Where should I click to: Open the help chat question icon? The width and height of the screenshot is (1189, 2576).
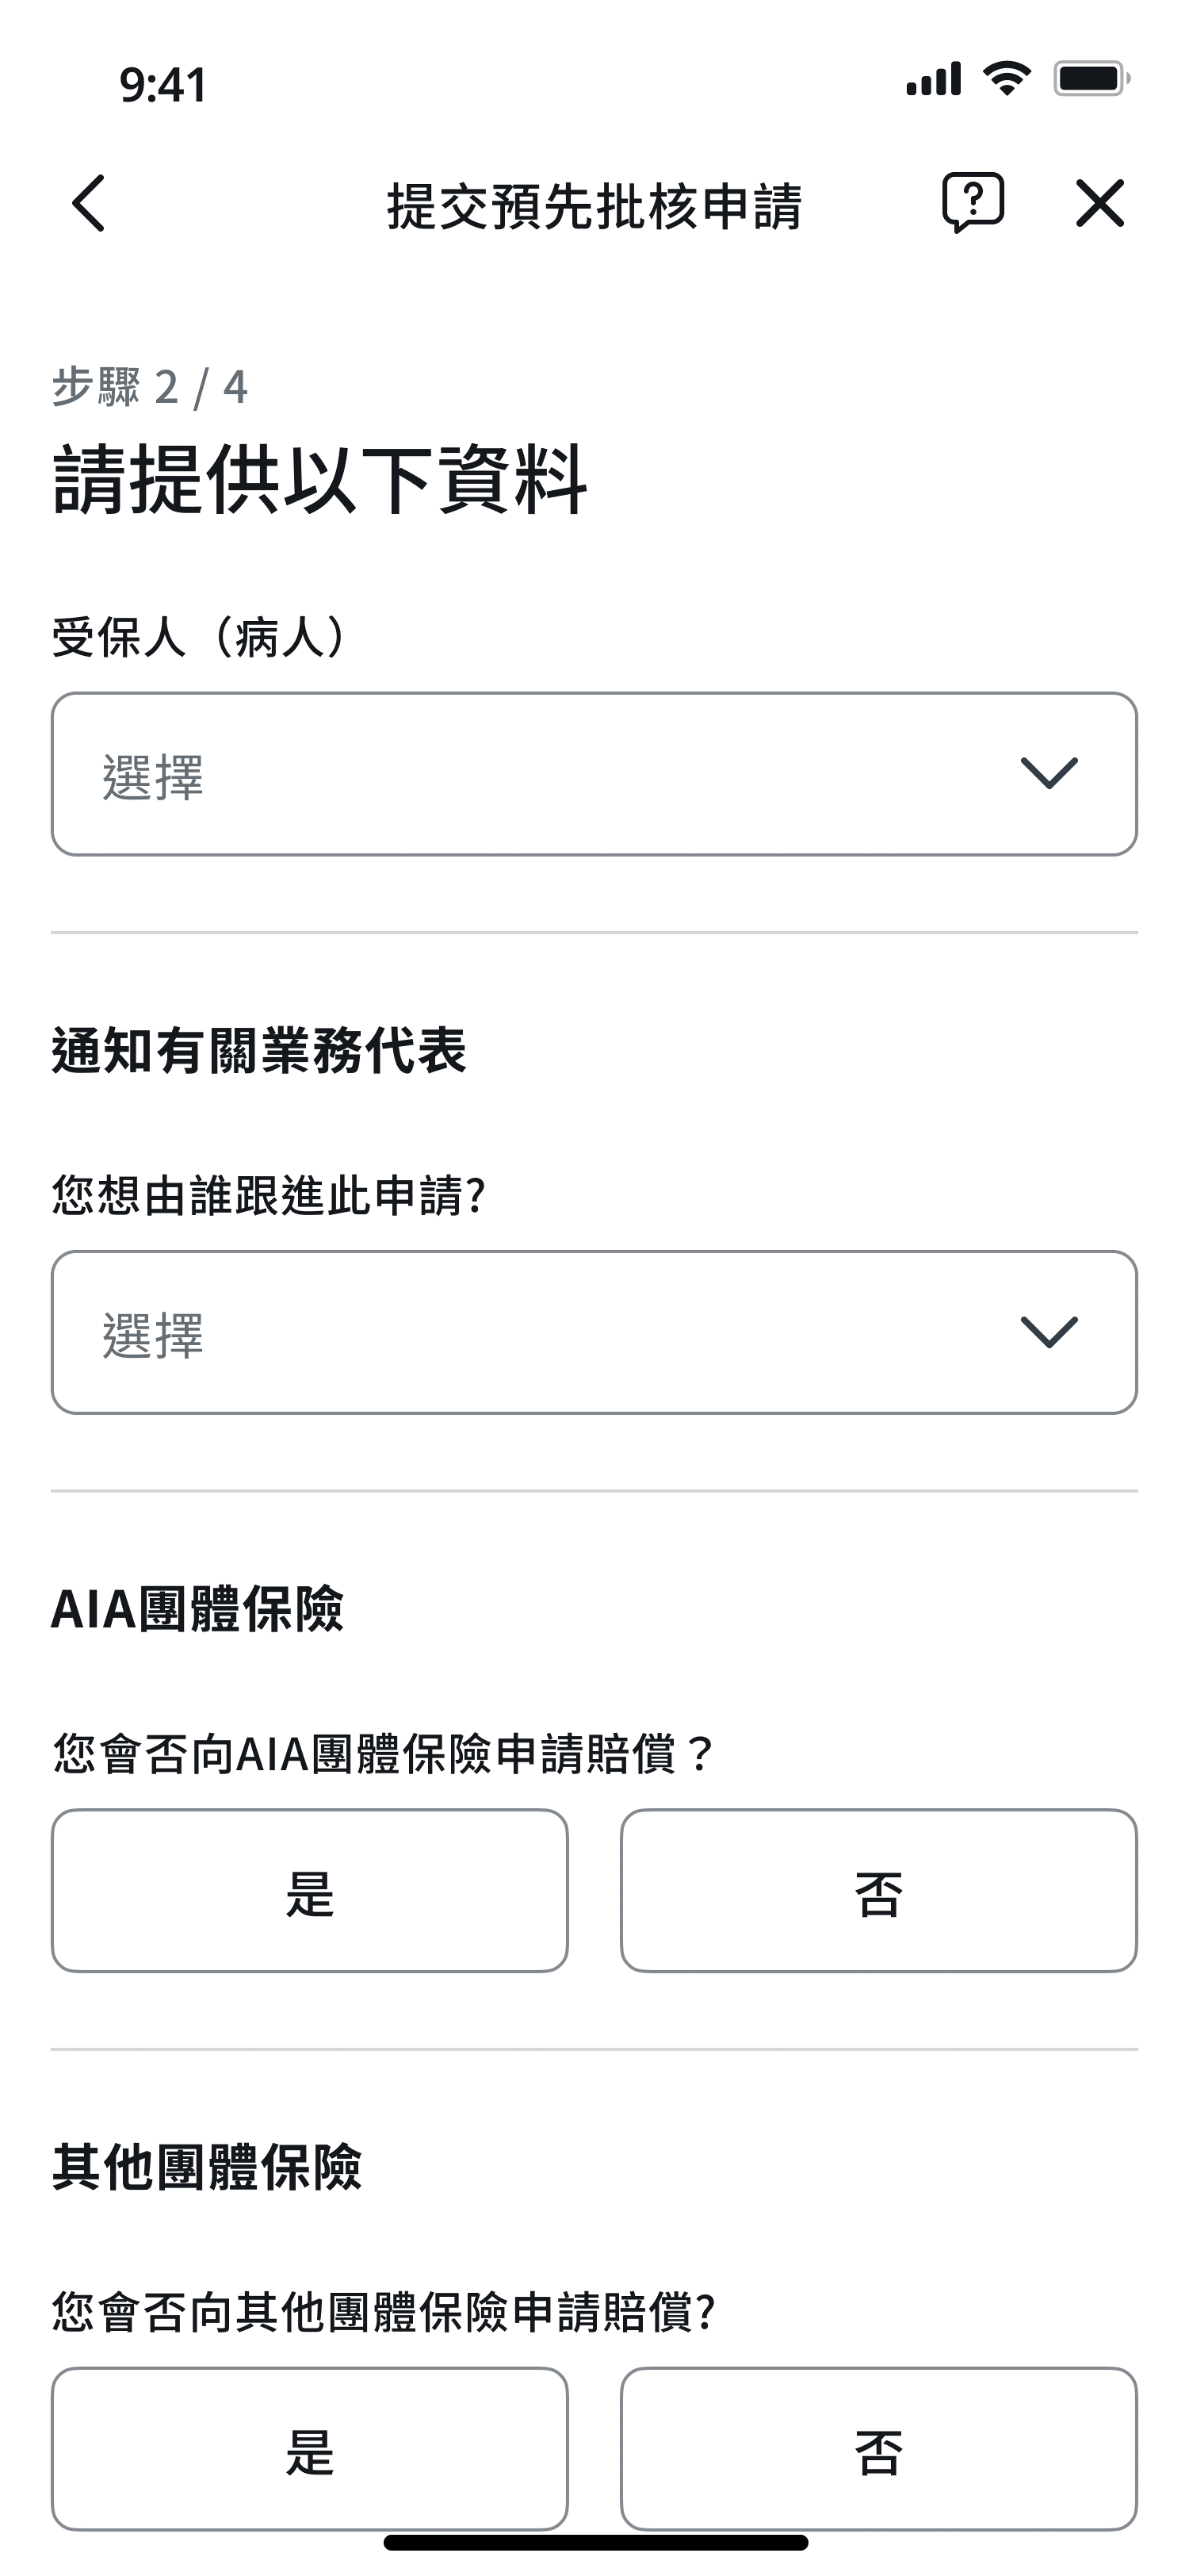pos(972,203)
